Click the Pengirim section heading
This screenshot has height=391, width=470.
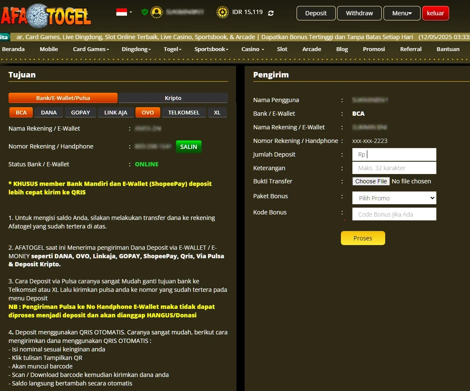click(x=271, y=75)
